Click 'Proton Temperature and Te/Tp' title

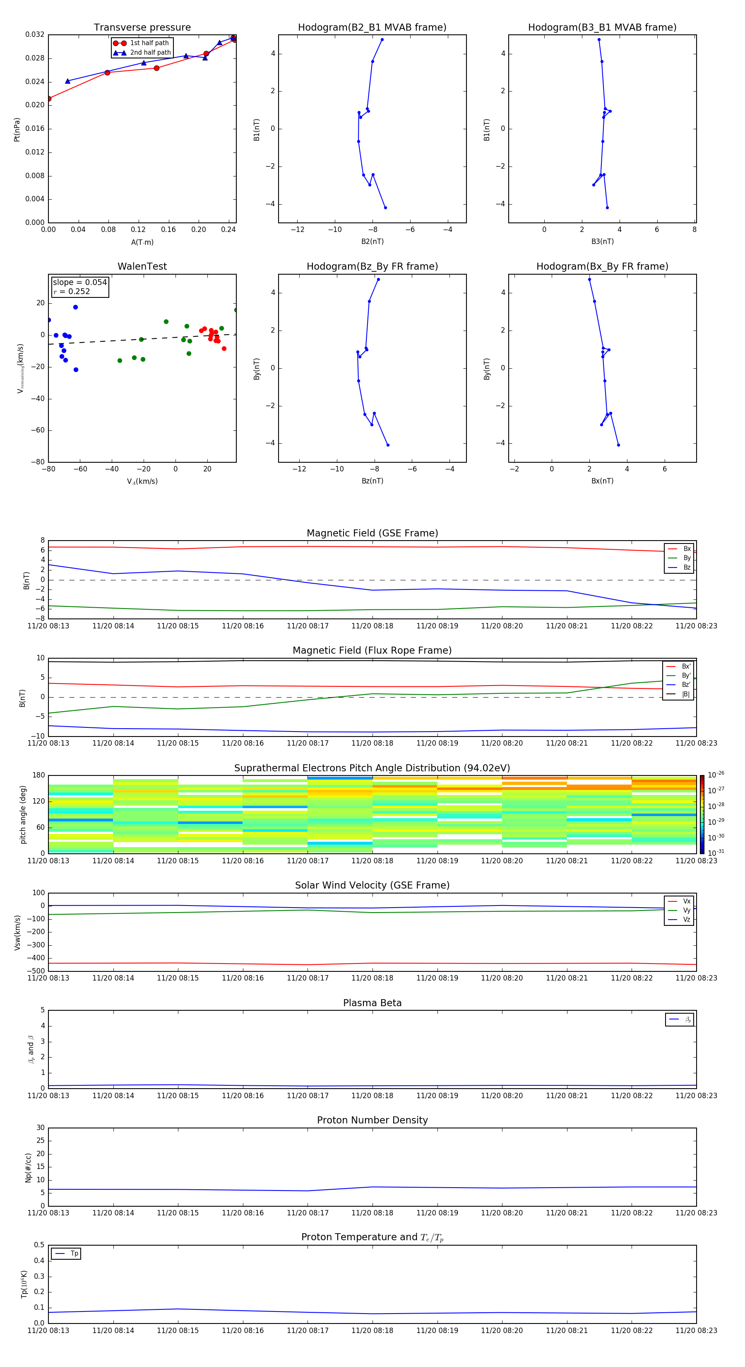point(372,1237)
